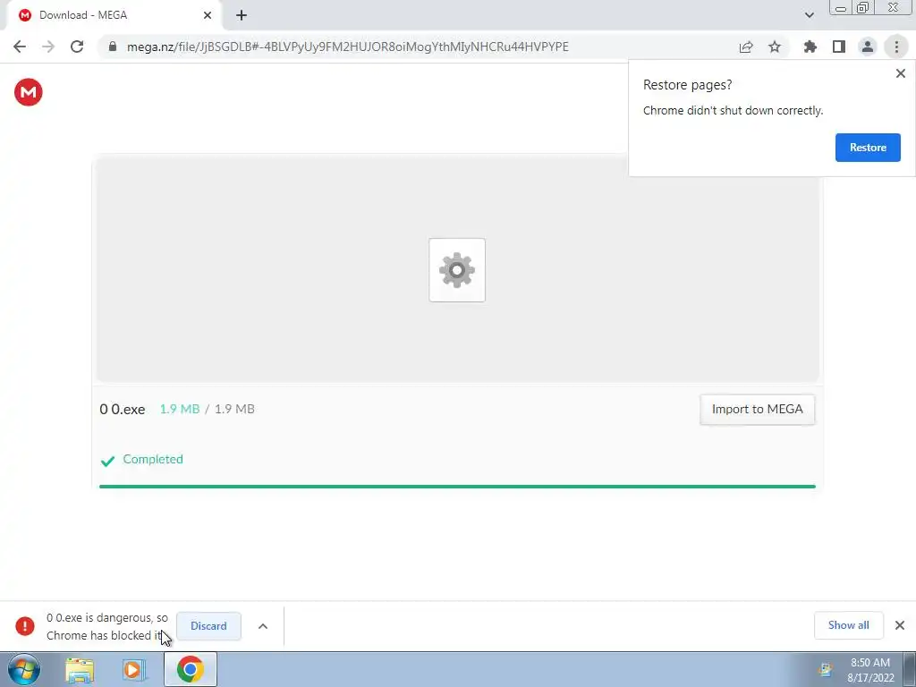The width and height of the screenshot is (916, 687).
Task: Go back using browser back arrow
Action: coord(20,47)
